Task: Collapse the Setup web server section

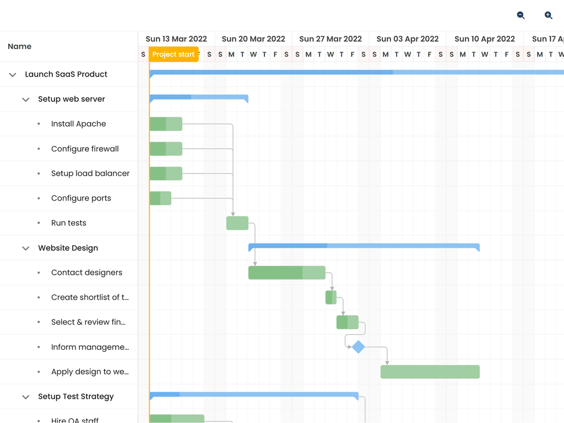Action: pyautogui.click(x=25, y=99)
